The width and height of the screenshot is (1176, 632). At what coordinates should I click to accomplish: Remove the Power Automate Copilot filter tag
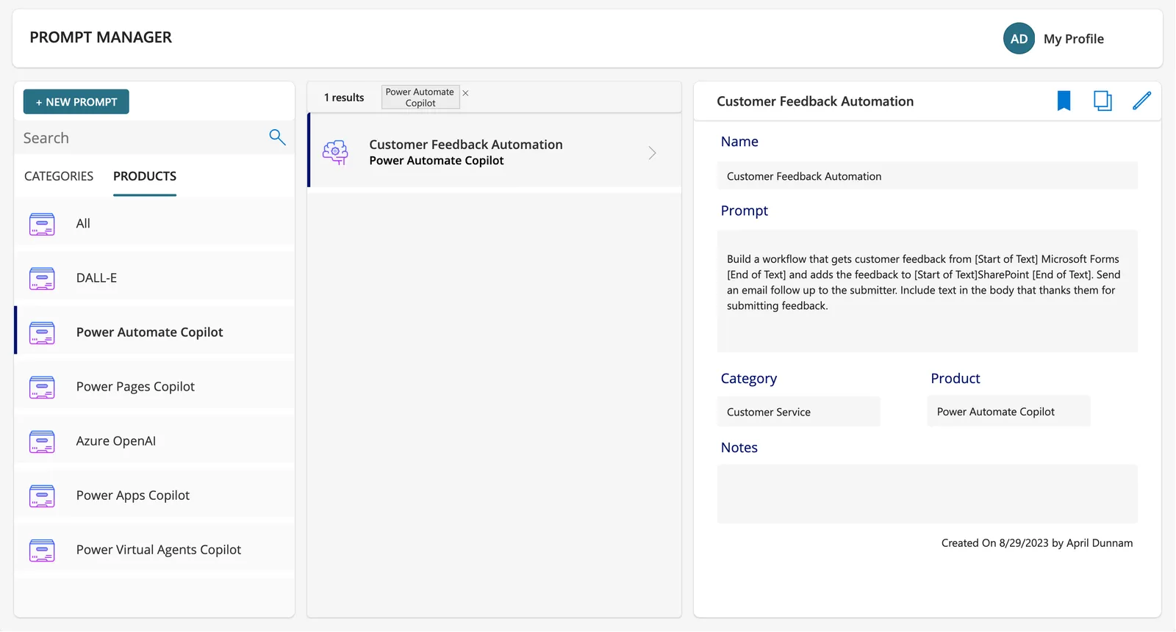pyautogui.click(x=465, y=93)
